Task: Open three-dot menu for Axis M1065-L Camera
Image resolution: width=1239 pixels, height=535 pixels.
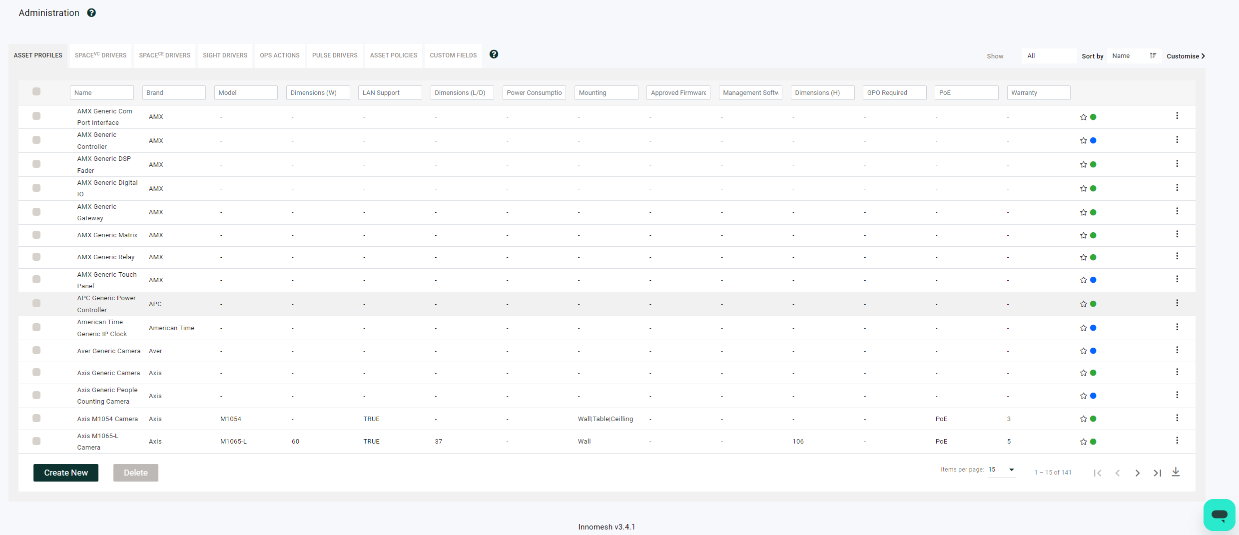Action: pyautogui.click(x=1177, y=441)
